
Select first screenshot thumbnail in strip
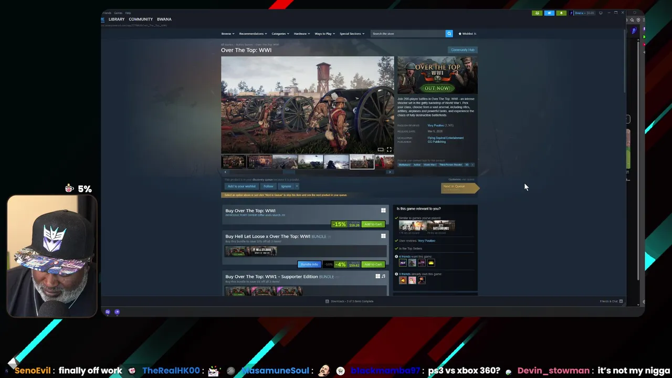coord(234,162)
